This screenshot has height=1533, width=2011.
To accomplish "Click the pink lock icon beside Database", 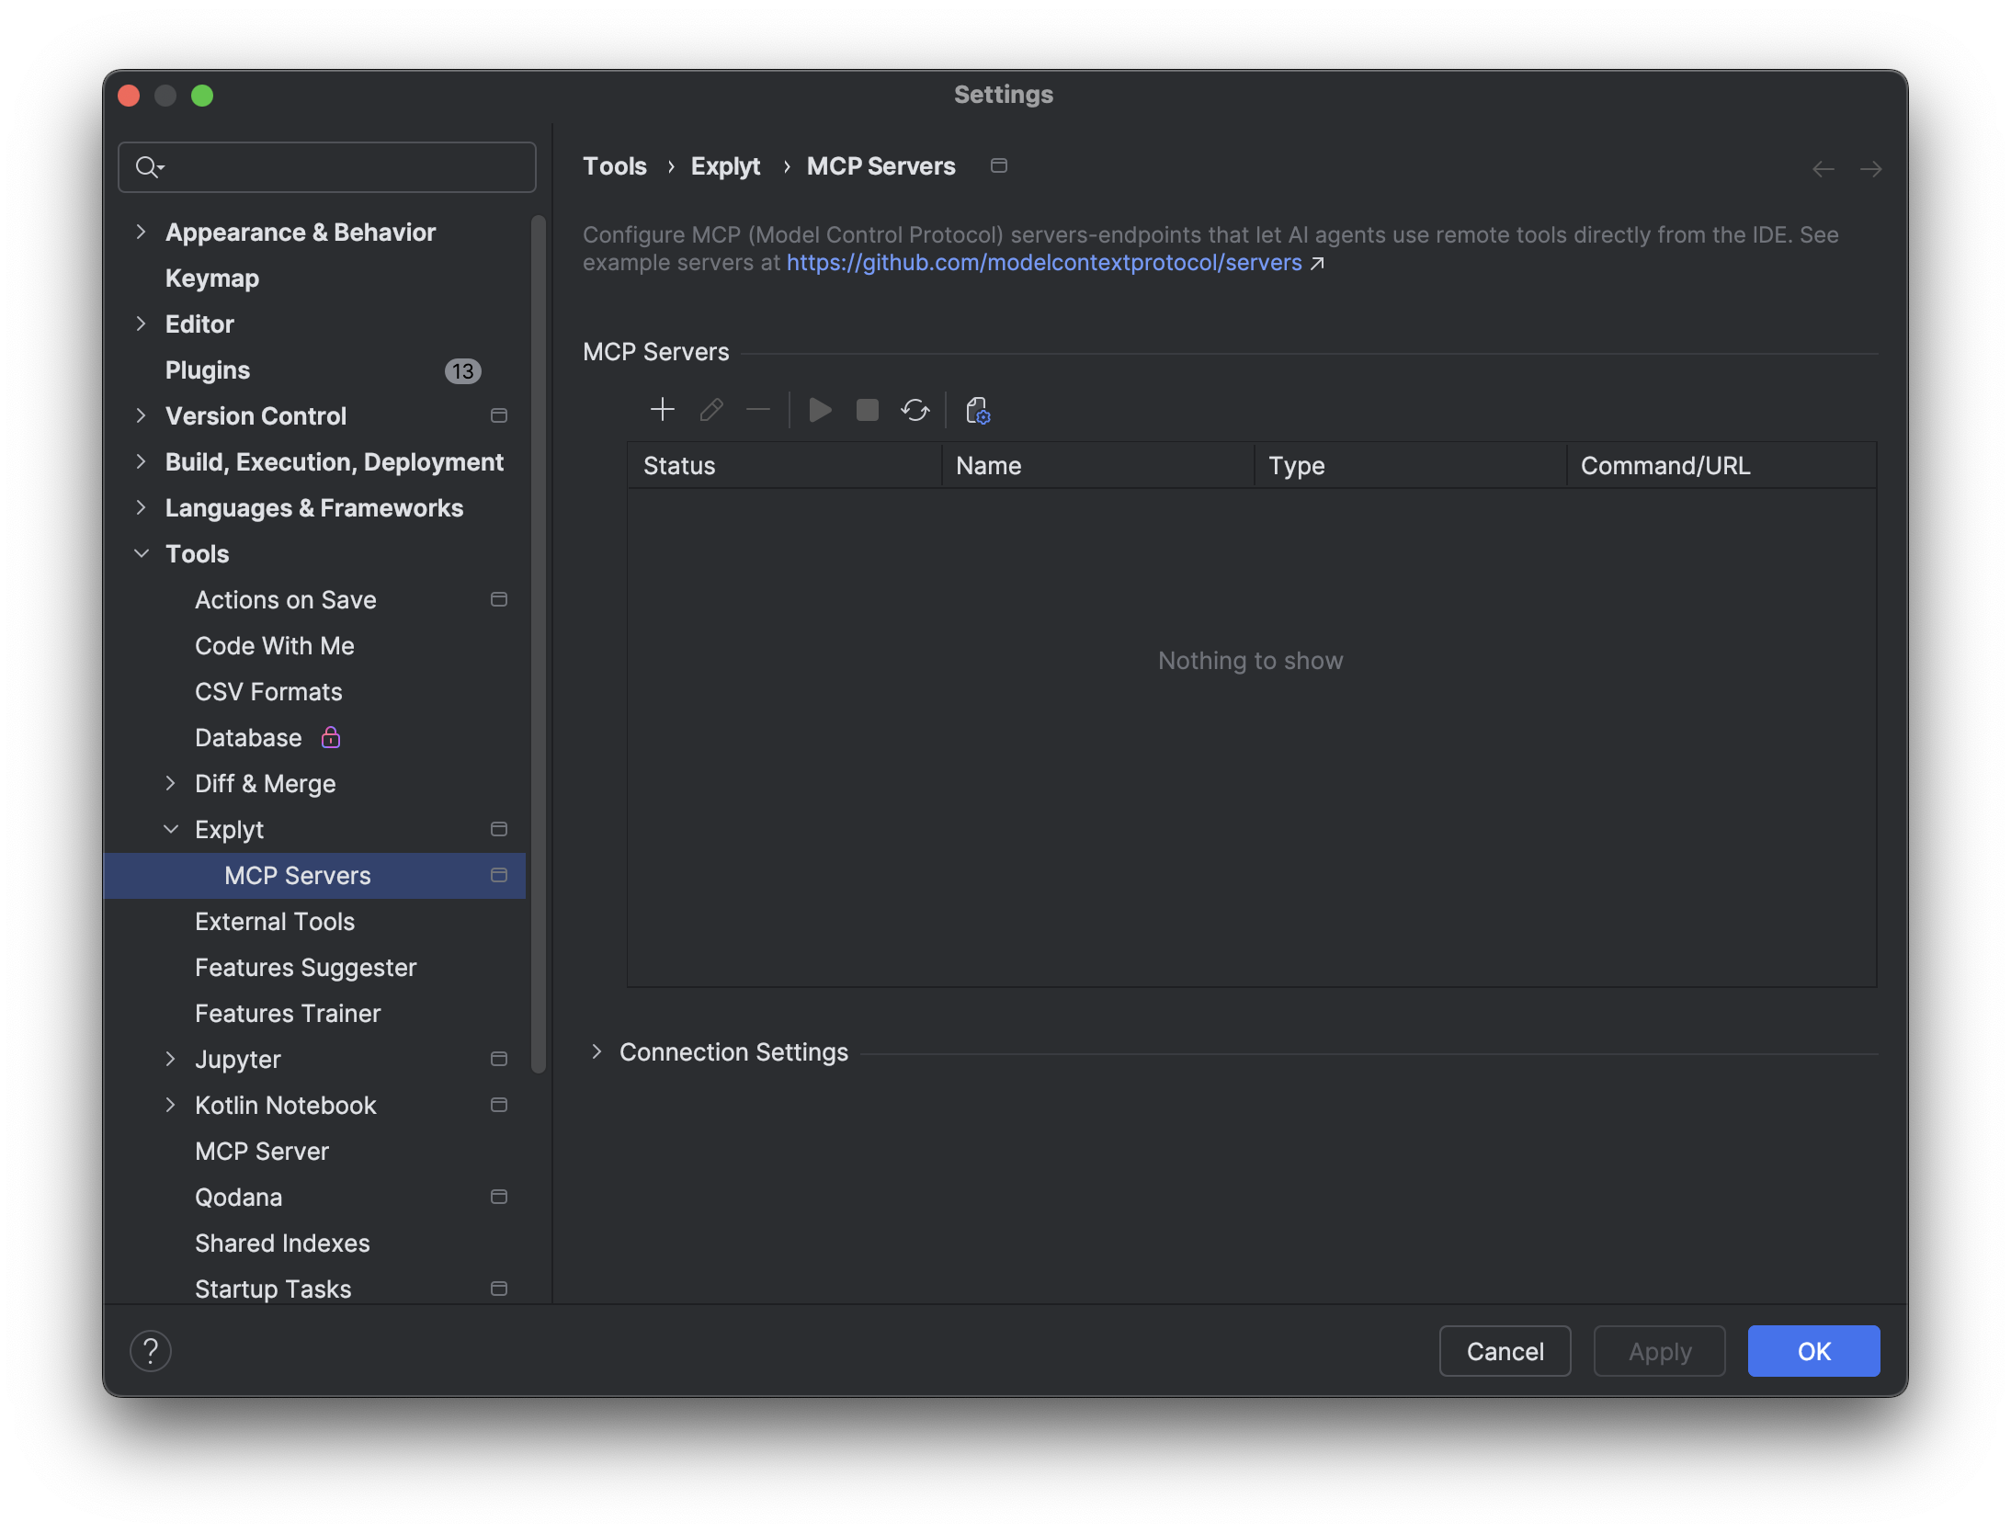I will point(331,737).
